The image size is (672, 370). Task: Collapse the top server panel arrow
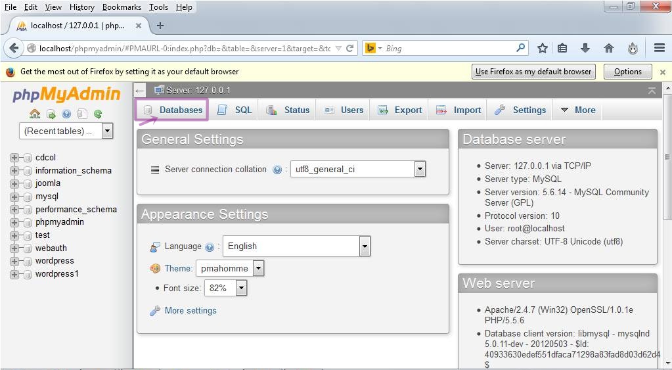[x=652, y=91]
